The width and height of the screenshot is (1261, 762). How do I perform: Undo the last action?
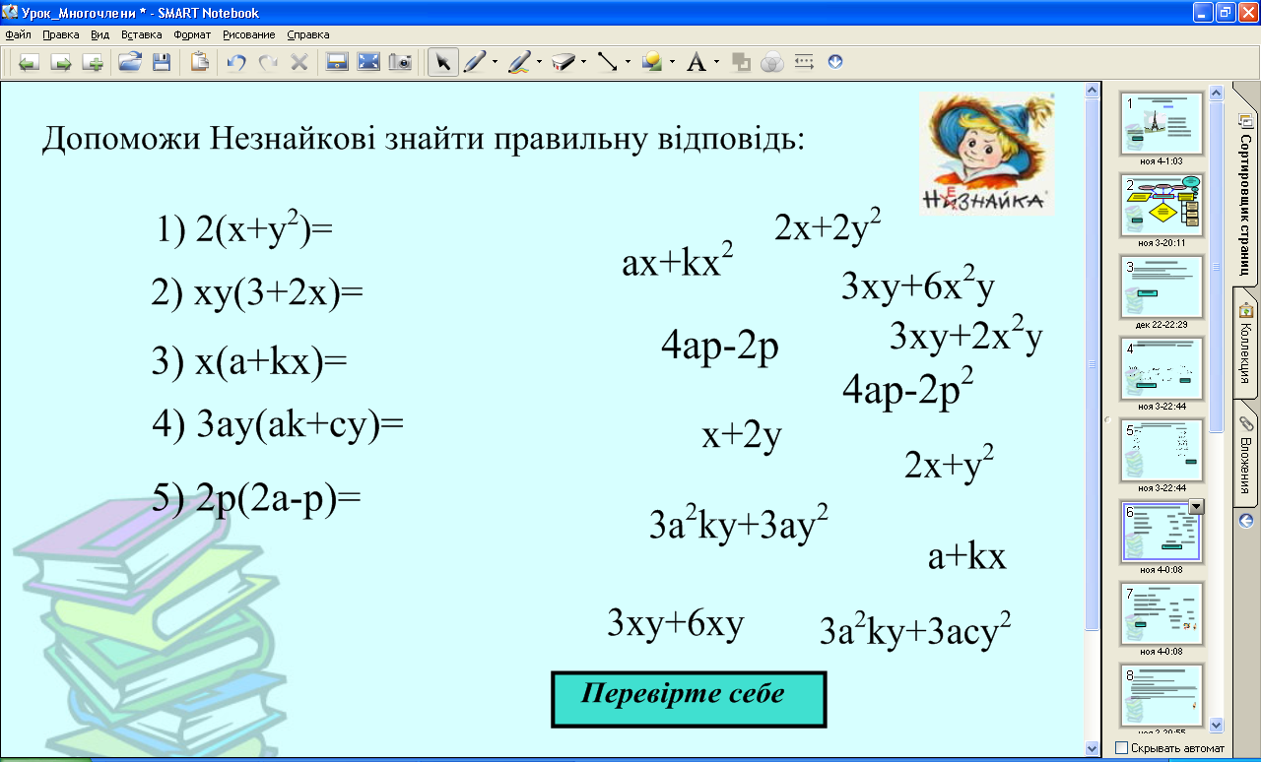236,62
